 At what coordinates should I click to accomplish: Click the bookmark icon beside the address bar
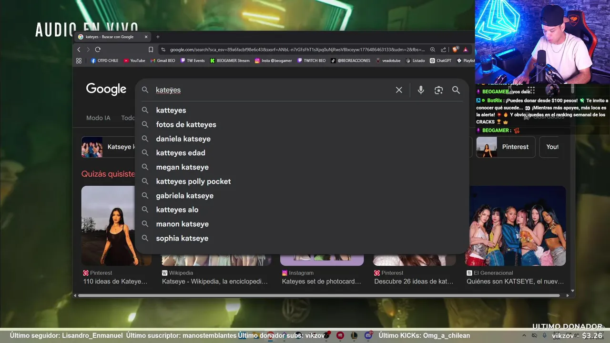151,50
